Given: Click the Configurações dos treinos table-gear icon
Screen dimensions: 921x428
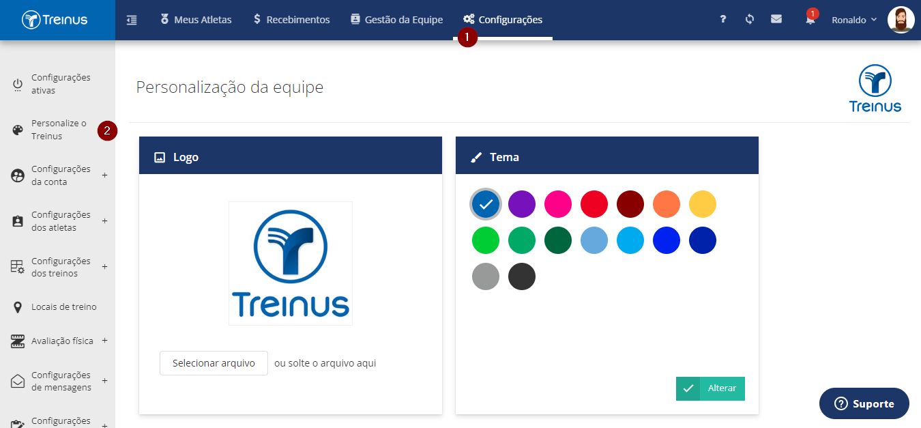Looking at the screenshot, I should [18, 267].
